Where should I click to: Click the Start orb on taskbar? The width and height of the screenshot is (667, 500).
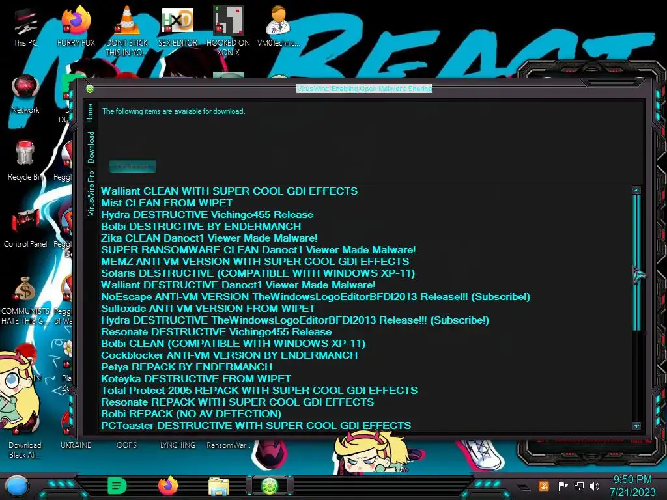17,487
